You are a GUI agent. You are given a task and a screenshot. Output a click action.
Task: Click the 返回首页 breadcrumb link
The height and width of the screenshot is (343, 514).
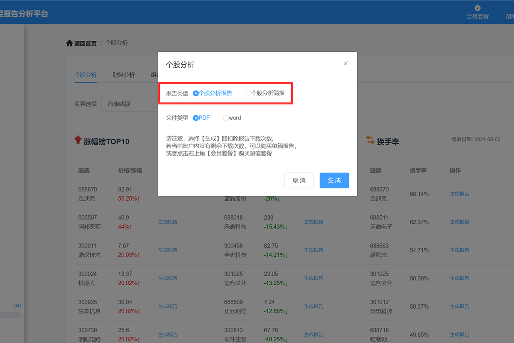click(x=85, y=43)
